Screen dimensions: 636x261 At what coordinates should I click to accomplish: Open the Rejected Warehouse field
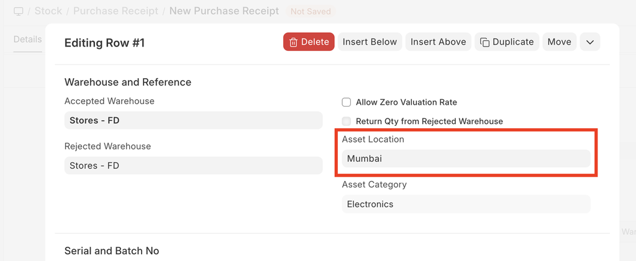coord(193,166)
